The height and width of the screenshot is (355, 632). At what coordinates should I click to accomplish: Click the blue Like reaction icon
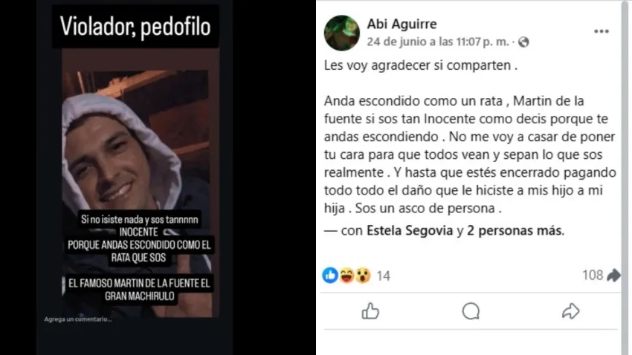click(x=330, y=276)
